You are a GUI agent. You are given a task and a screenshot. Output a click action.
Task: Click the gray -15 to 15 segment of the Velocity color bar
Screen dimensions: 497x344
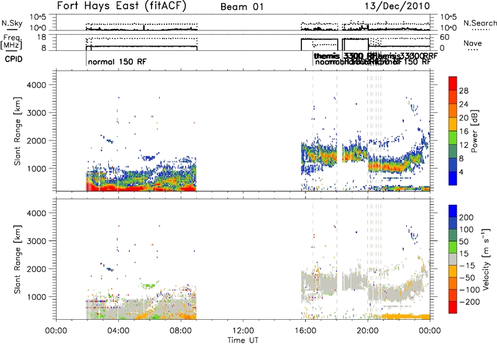[453, 259]
